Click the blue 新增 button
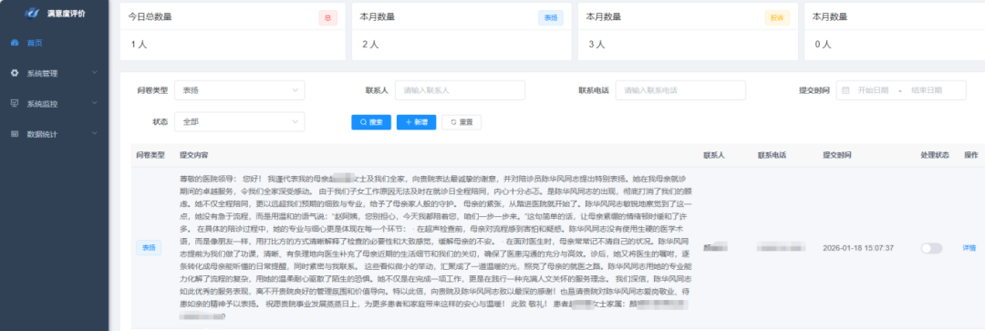The image size is (985, 331). pos(417,122)
